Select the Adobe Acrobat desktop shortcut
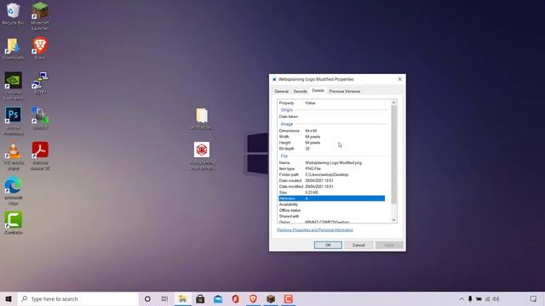The width and height of the screenshot is (545, 306). coord(40,156)
